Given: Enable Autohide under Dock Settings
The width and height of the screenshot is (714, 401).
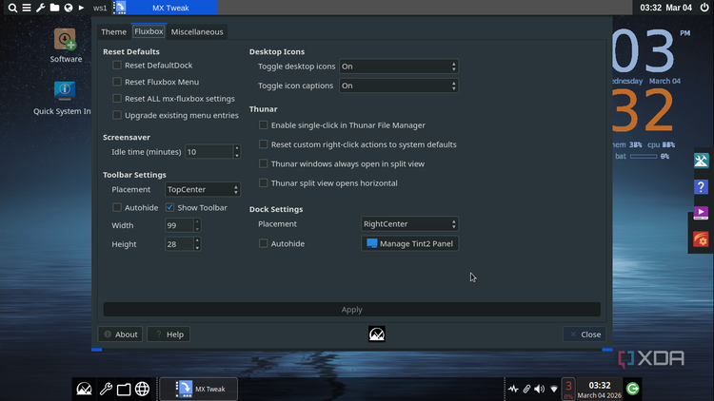Looking at the screenshot, I should (263, 243).
